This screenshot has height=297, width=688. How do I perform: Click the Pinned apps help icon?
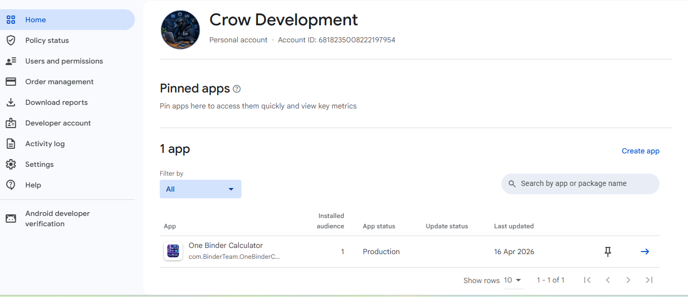coord(237,89)
